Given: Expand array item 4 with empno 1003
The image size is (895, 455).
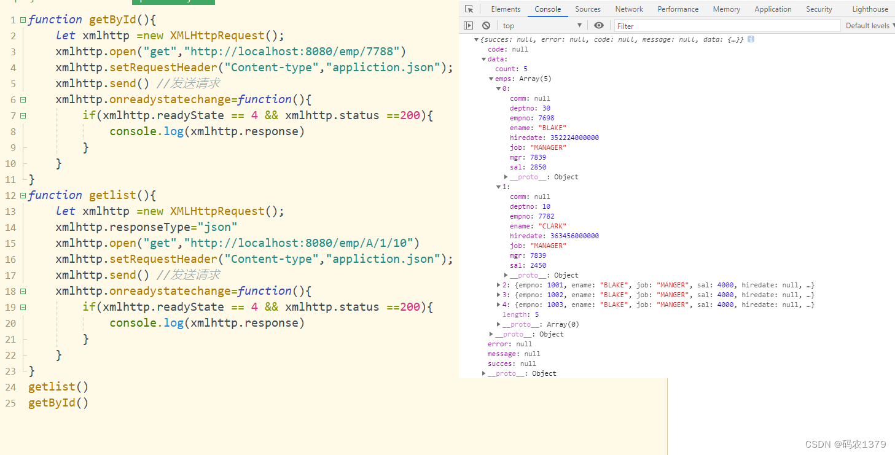Looking at the screenshot, I should (x=499, y=305).
